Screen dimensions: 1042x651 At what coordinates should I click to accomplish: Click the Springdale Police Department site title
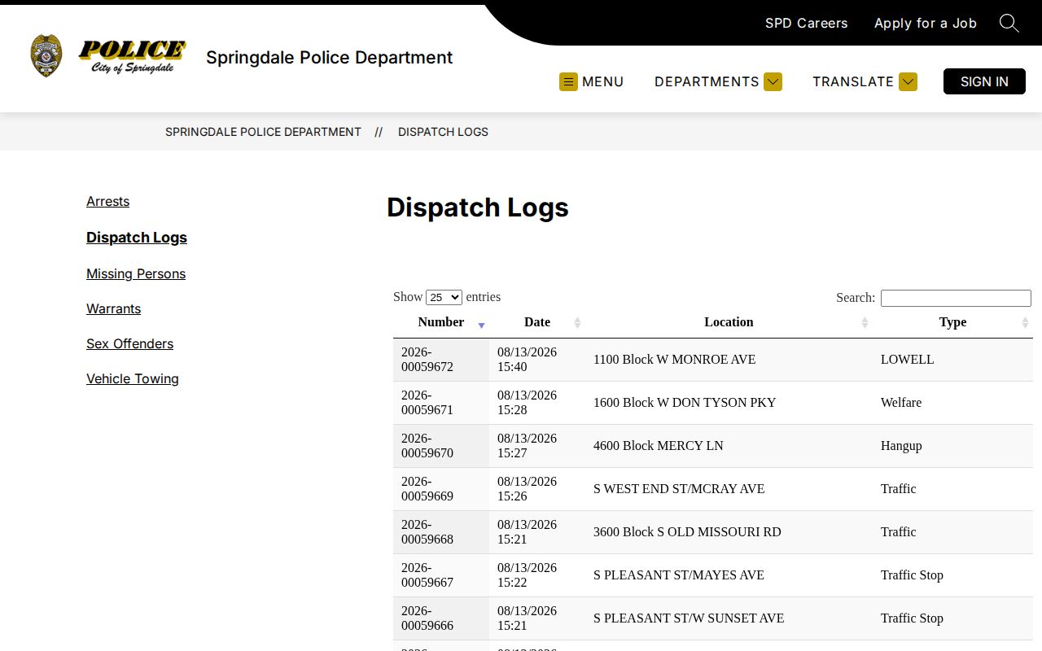(x=330, y=58)
